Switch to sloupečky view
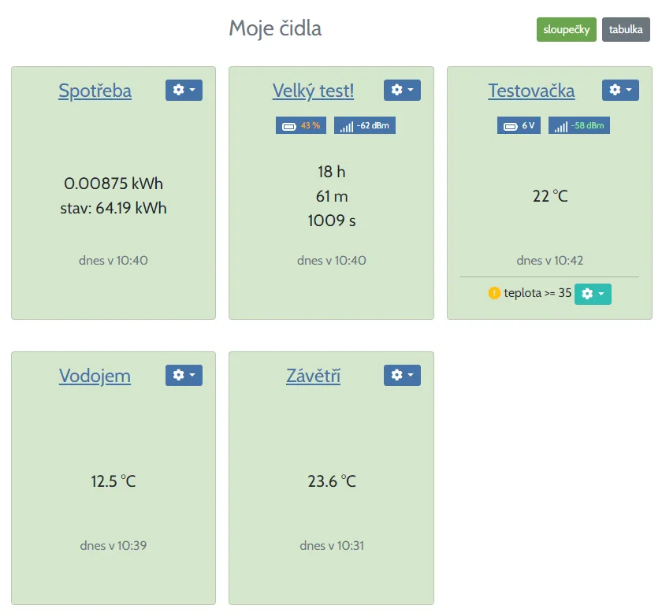The image size is (662, 616). click(567, 29)
